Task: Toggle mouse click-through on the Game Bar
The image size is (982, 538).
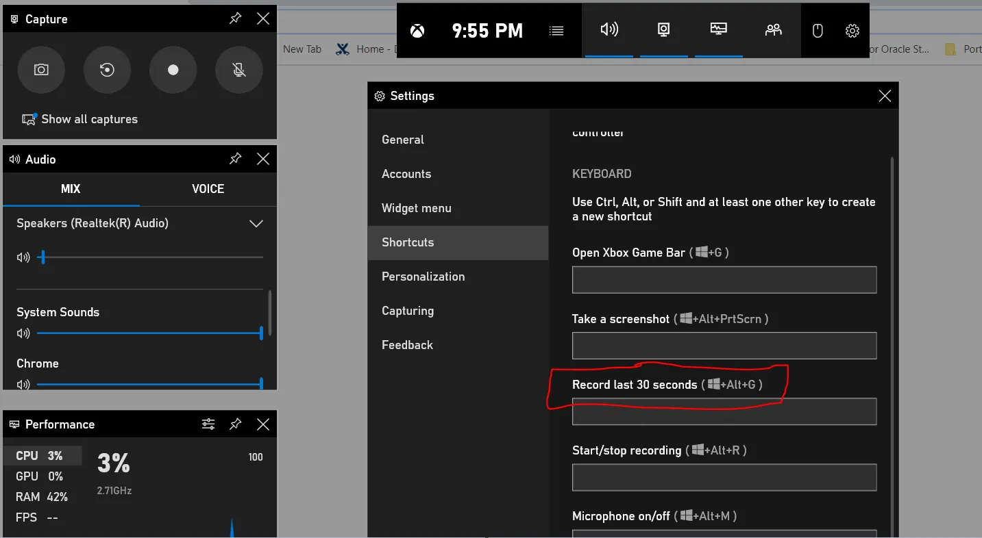Action: click(818, 31)
